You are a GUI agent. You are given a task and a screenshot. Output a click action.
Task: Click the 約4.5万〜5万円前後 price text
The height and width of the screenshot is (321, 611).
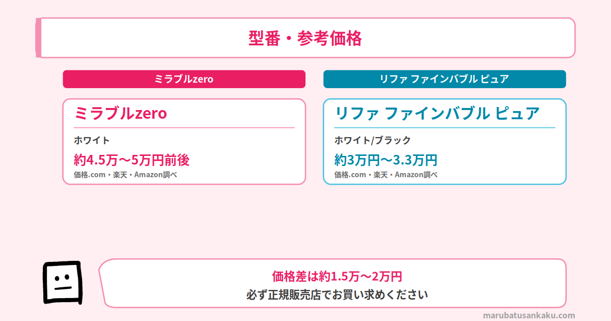click(x=131, y=160)
